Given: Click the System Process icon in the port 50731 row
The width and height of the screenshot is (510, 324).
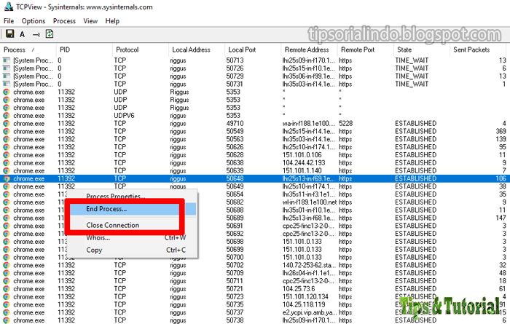Looking at the screenshot, I should pyautogui.click(x=6, y=84).
